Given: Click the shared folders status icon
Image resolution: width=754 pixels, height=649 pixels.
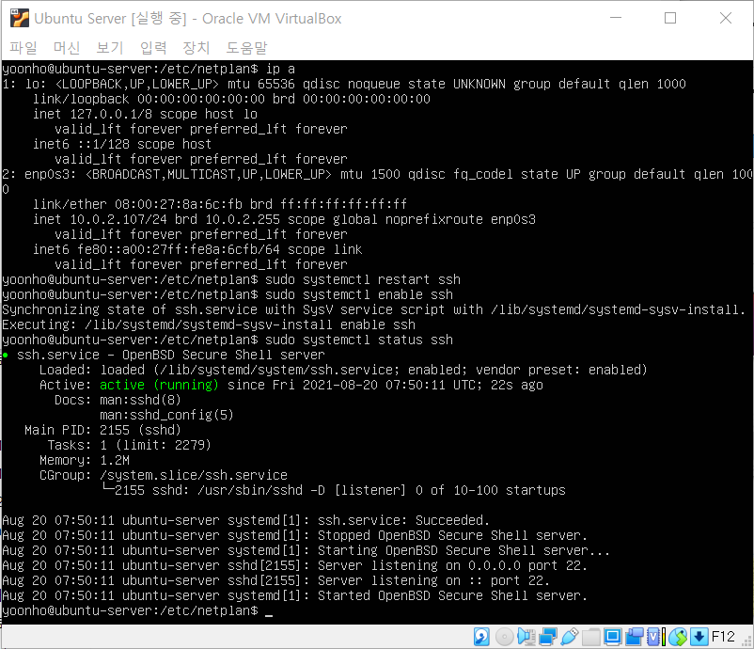Looking at the screenshot, I should (591, 637).
